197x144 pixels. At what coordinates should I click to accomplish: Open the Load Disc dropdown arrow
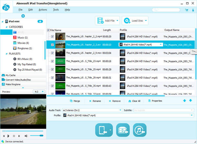[146, 20]
